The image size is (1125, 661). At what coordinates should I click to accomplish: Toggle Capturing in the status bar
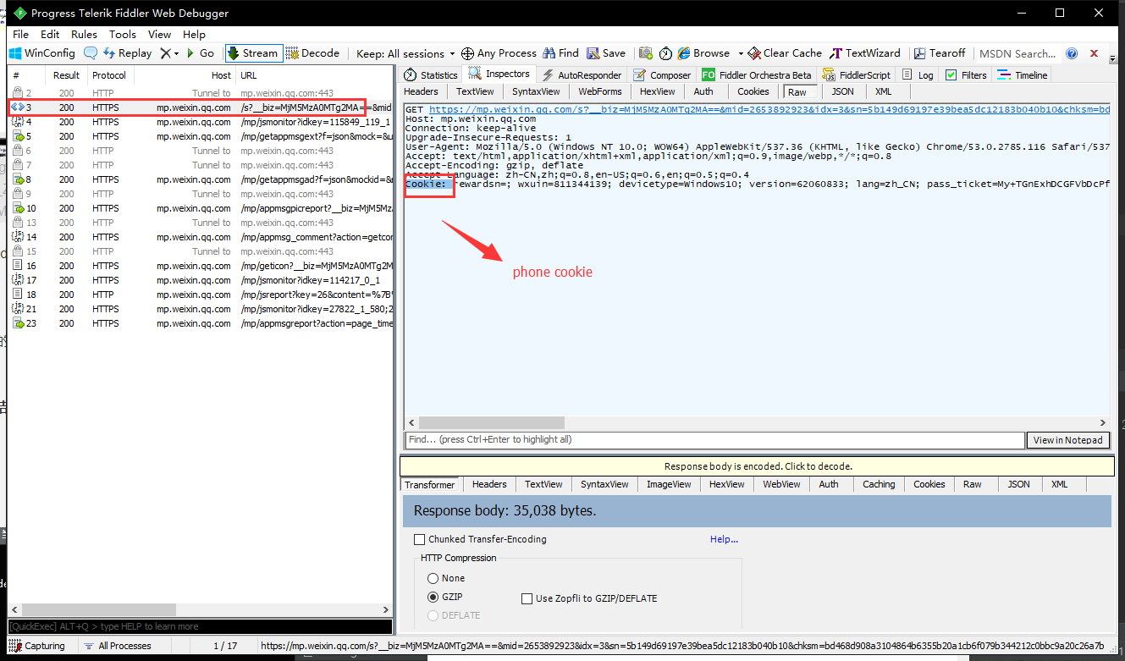[37, 646]
